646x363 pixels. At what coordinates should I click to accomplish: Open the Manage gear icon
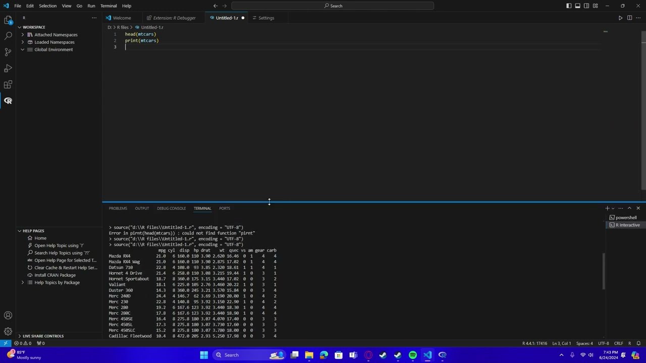8,331
